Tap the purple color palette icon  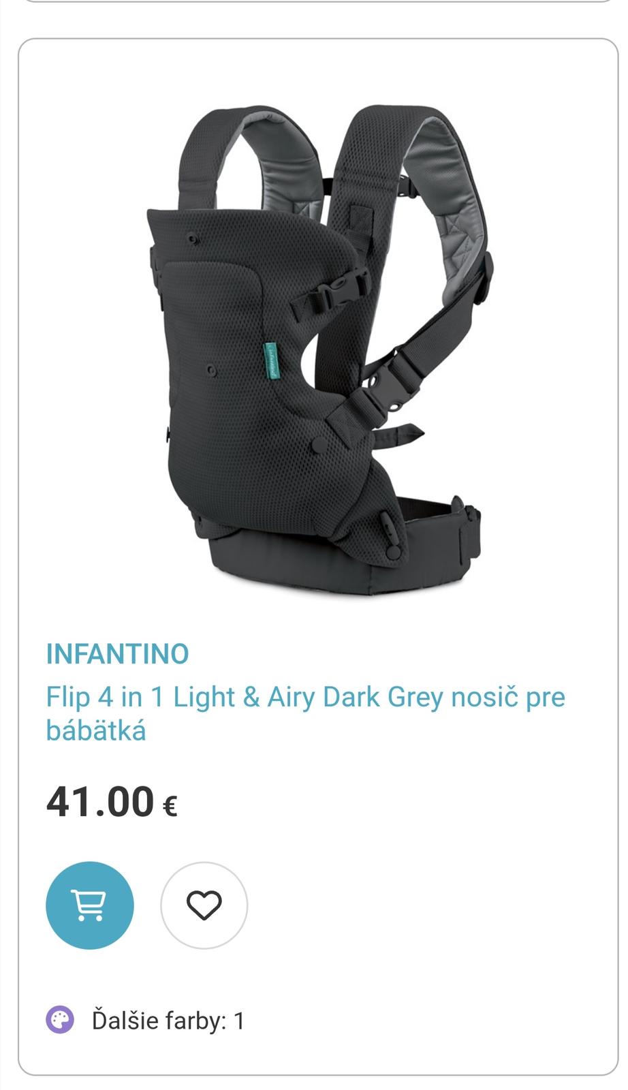pyautogui.click(x=60, y=1021)
